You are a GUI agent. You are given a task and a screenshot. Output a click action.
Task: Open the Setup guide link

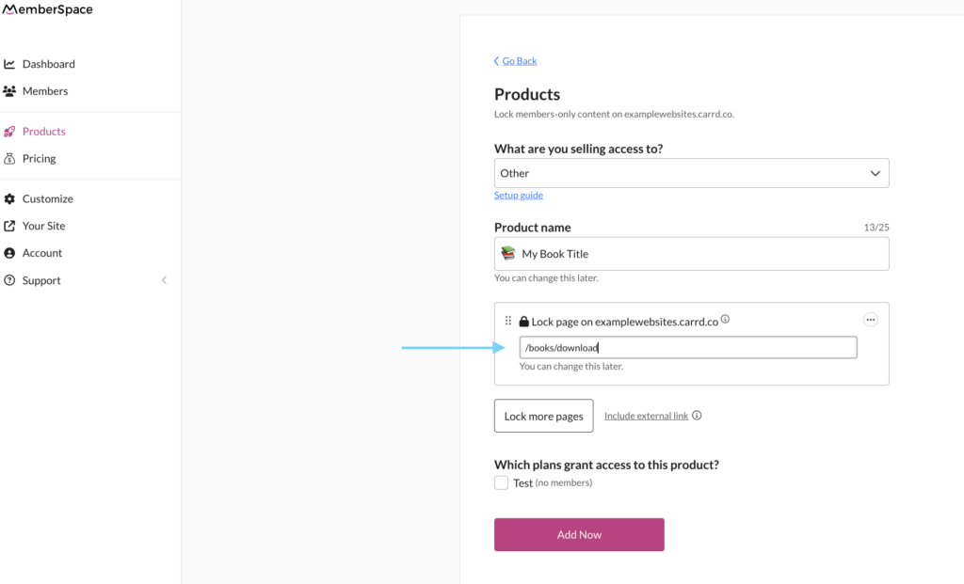tap(518, 196)
